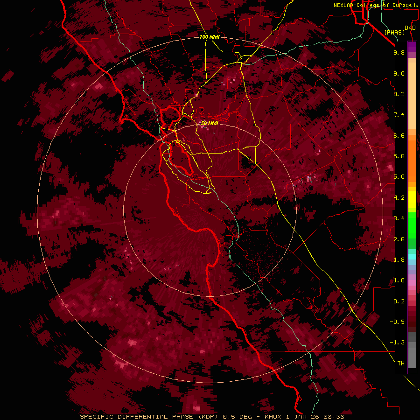Click the 50 NMI range ring label

coord(210,123)
